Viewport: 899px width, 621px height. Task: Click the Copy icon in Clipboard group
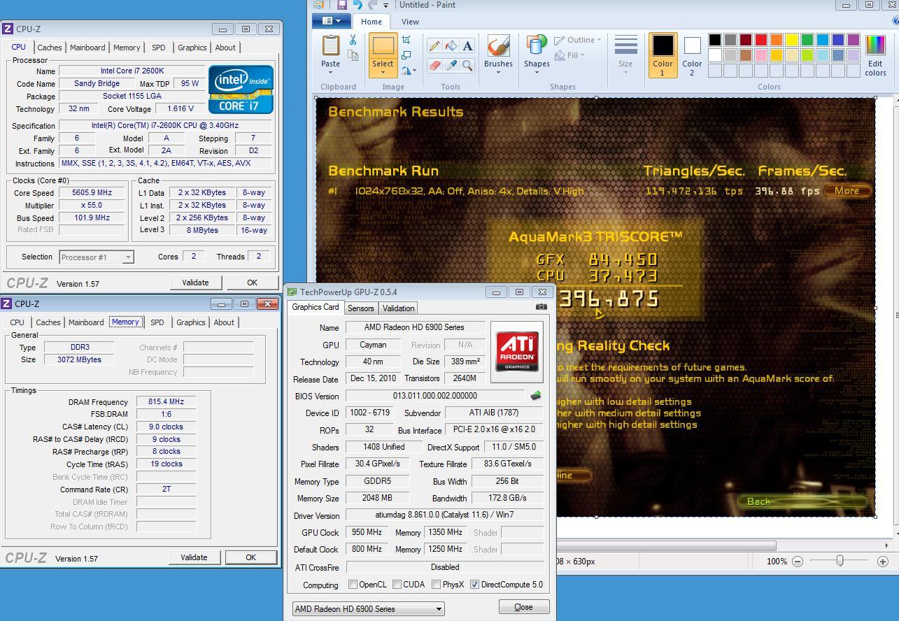(353, 55)
